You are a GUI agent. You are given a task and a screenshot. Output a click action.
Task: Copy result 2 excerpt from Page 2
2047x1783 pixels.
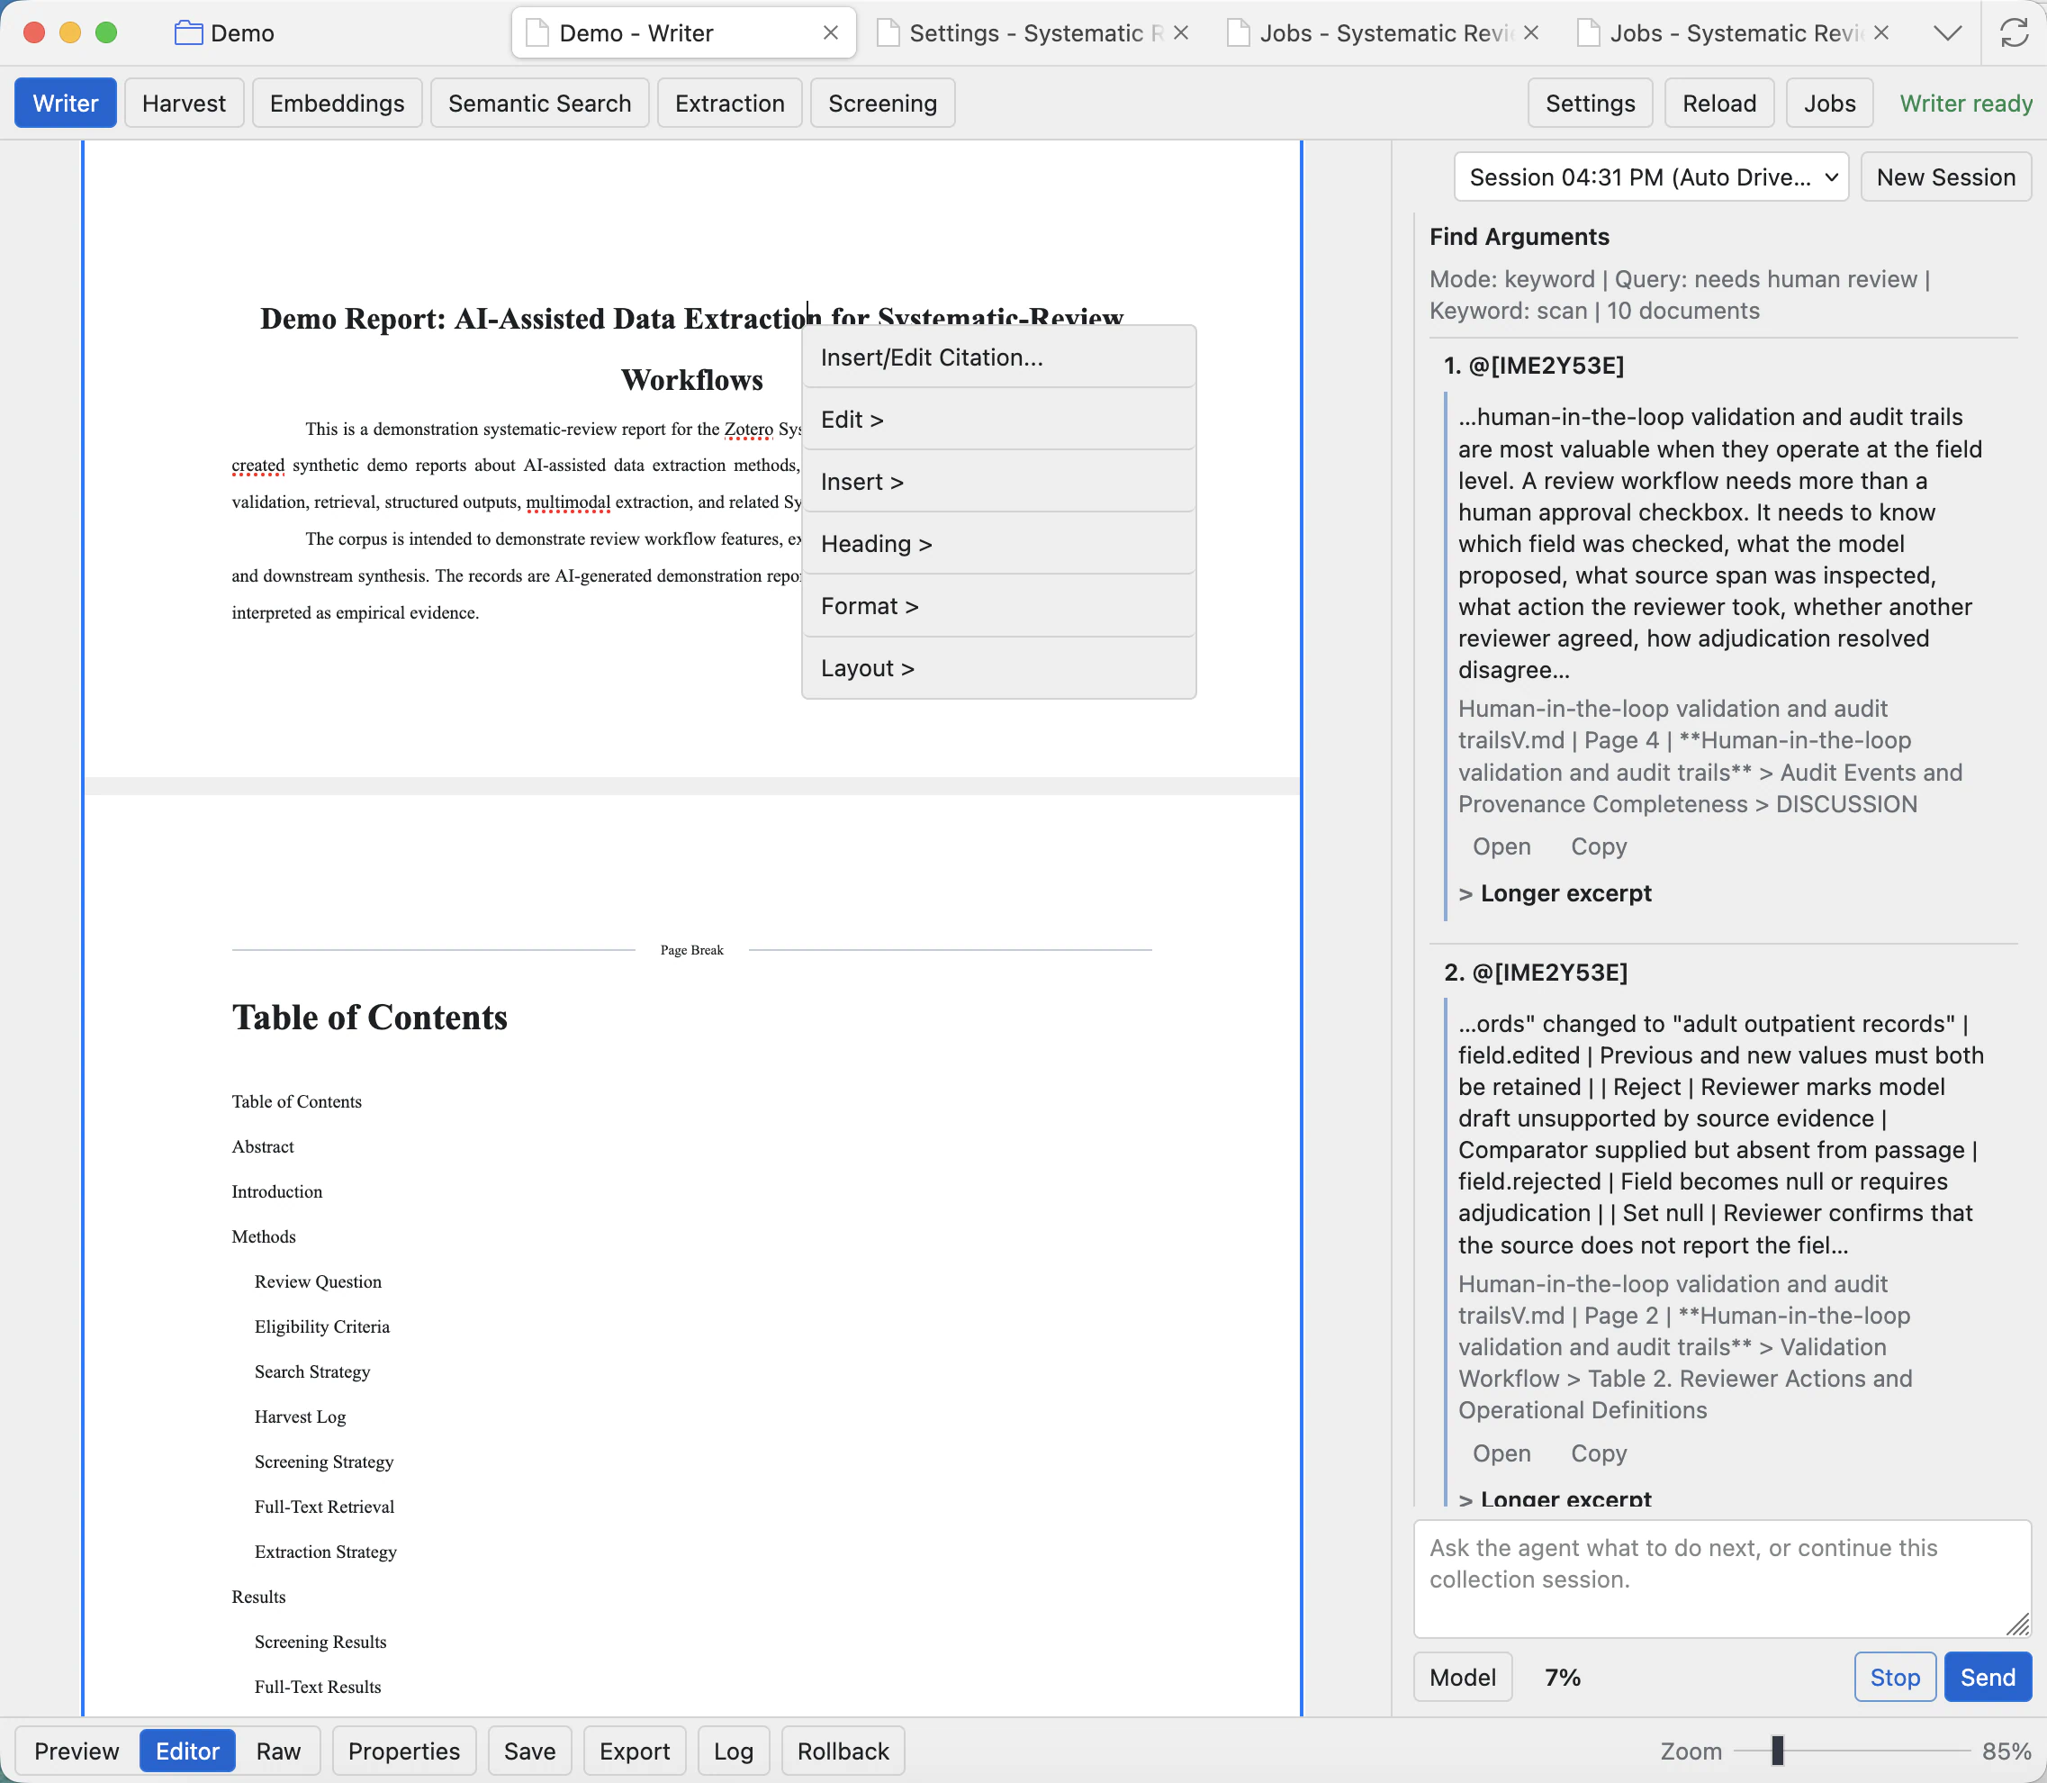point(1599,1453)
